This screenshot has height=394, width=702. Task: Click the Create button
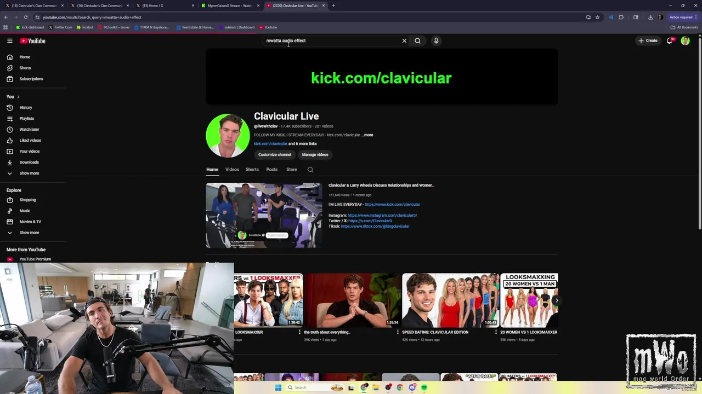click(648, 40)
